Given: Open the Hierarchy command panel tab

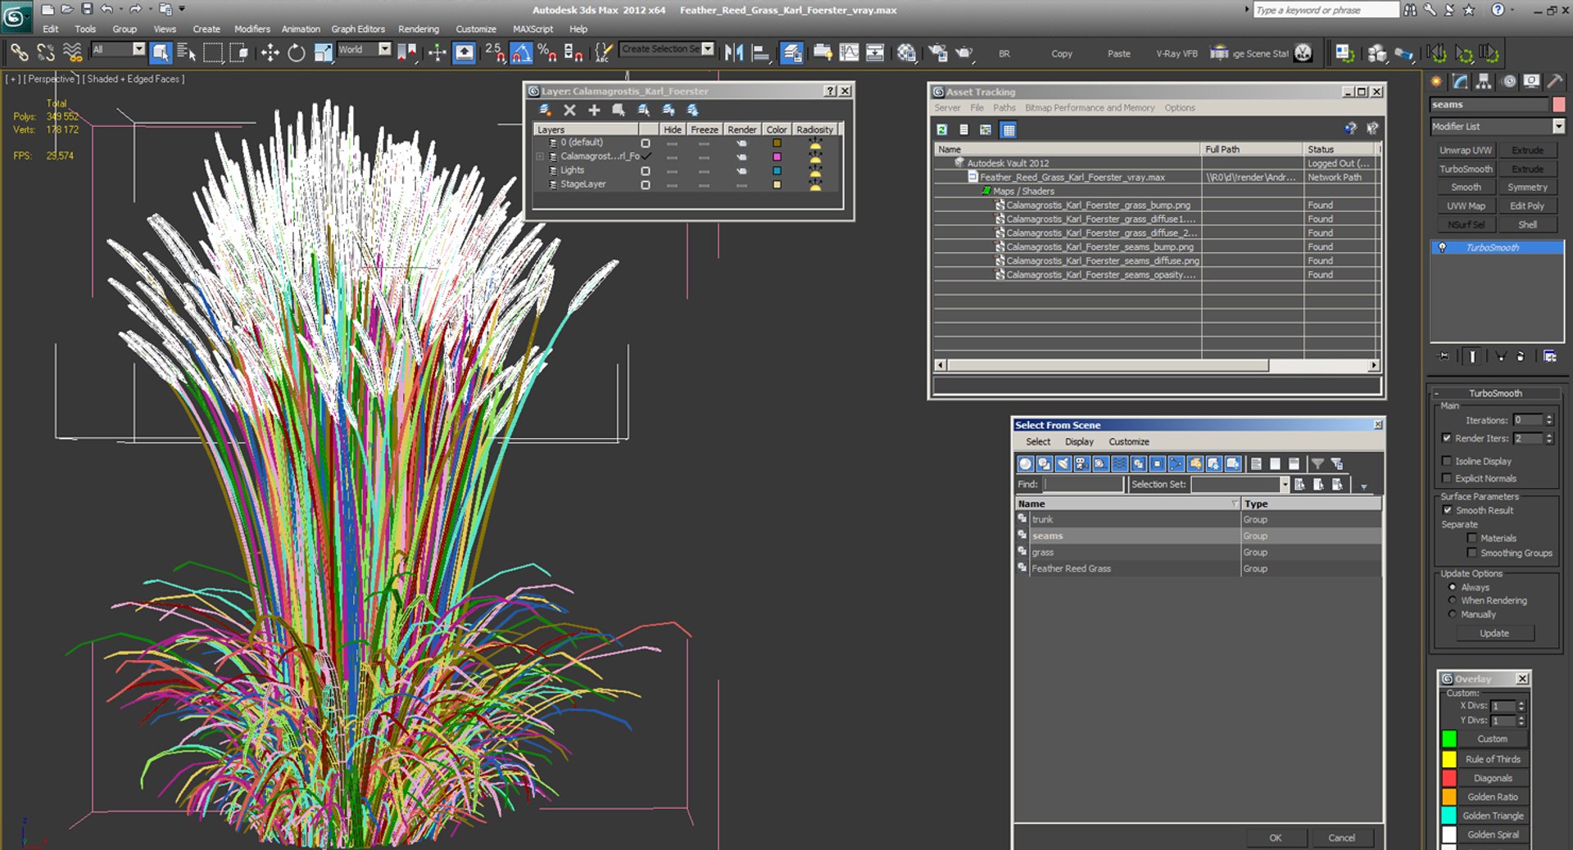Looking at the screenshot, I should pos(1484,81).
